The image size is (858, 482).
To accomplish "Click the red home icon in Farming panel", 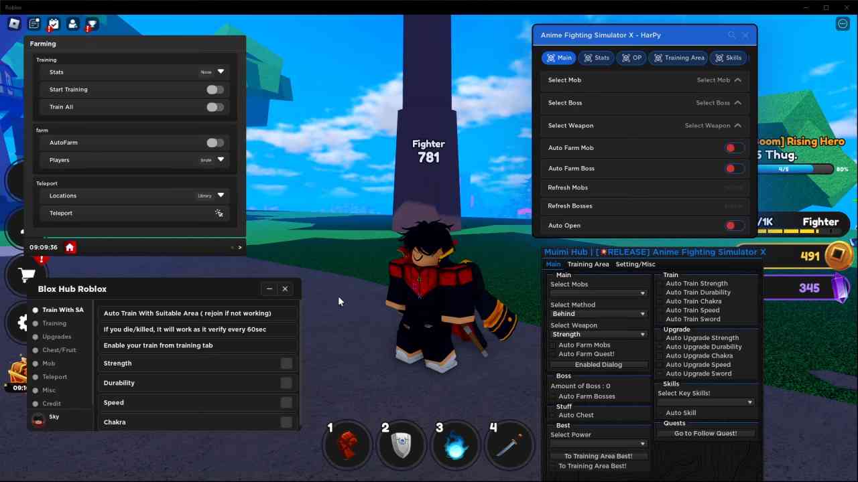I will click(x=70, y=247).
